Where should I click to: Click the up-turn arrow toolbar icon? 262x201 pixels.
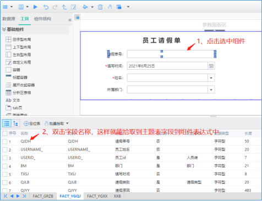coord(64,7)
